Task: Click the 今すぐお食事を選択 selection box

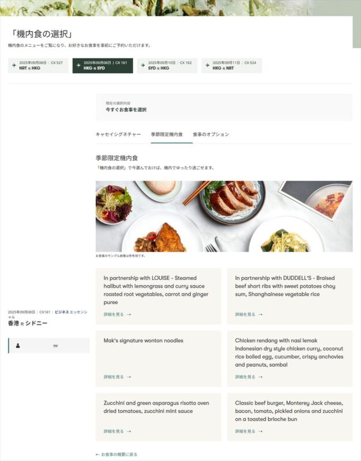Action: (224, 107)
